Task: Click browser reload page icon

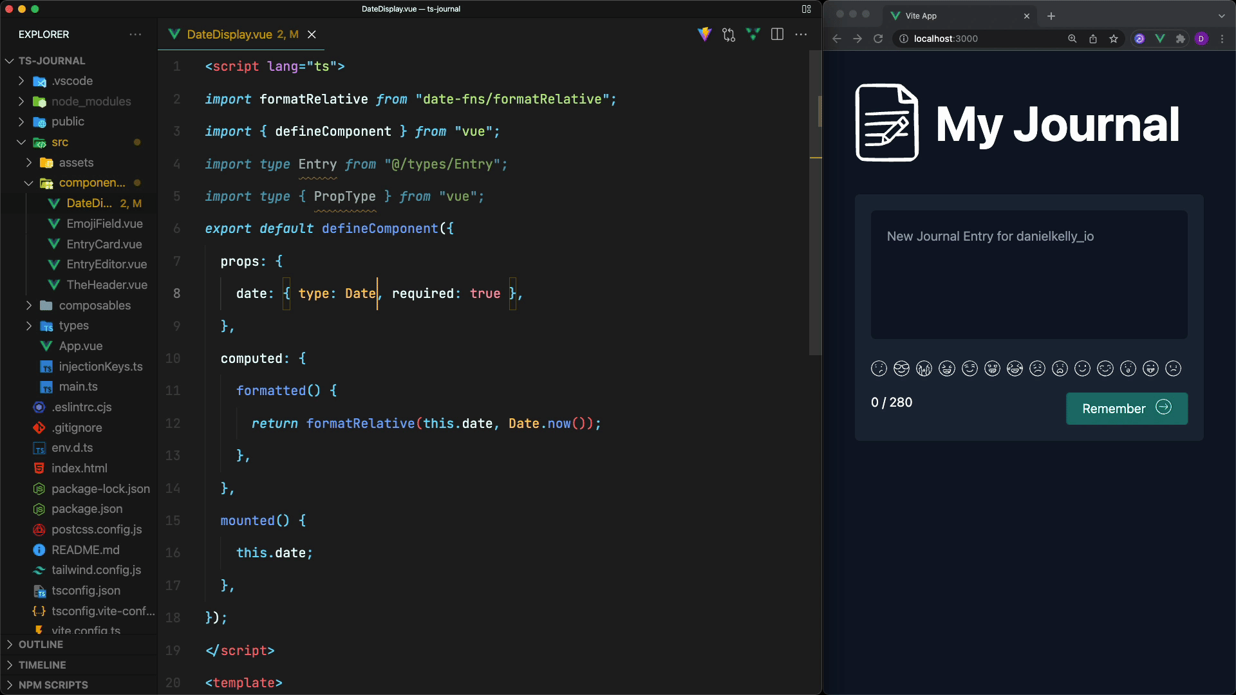Action: [878, 39]
